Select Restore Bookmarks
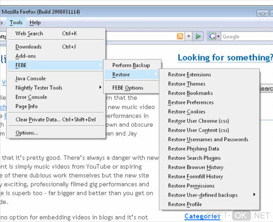Image resolution: width=273 pixels, height=222 pixels. (209, 93)
